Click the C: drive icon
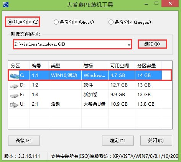Image resolution: width=181 pixels, height=162 pixels. click(14, 76)
